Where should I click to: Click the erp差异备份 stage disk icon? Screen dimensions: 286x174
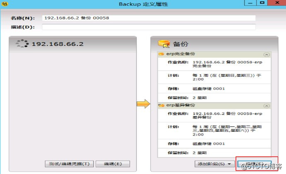point(161,105)
